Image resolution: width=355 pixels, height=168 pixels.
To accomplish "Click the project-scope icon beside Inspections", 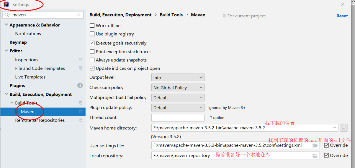I will pyautogui.click(x=80, y=60).
